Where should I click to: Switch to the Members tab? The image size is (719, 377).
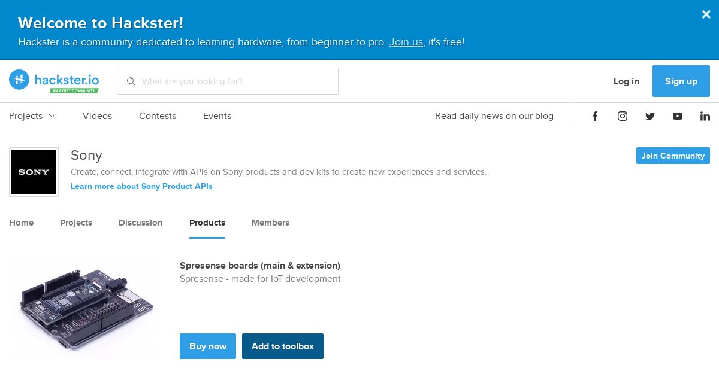tap(270, 223)
